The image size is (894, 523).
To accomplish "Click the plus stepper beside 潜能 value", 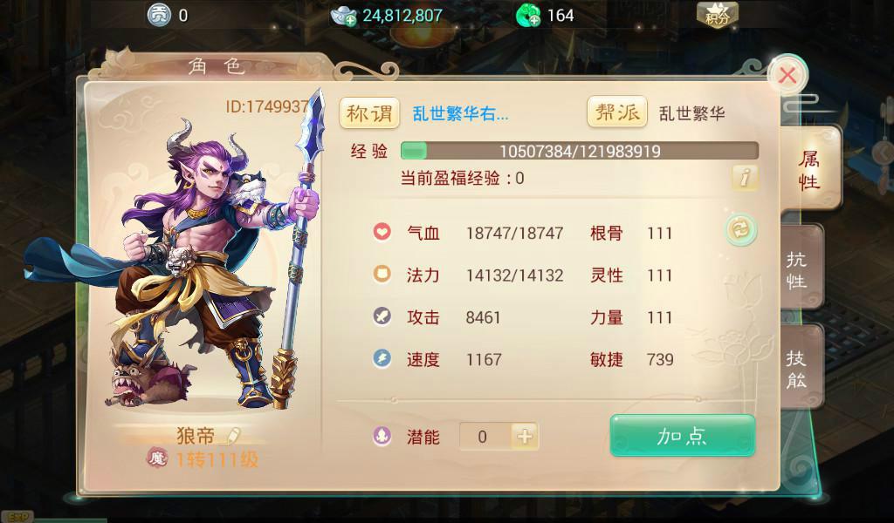I will click(x=525, y=437).
